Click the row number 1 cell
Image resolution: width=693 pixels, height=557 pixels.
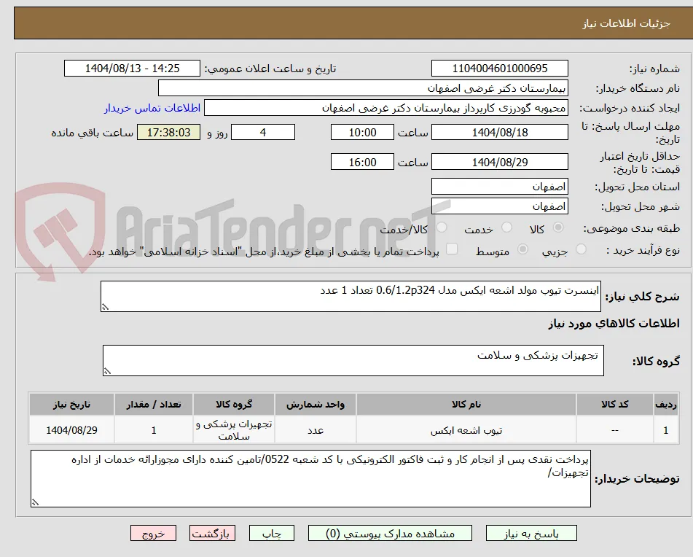(665, 430)
